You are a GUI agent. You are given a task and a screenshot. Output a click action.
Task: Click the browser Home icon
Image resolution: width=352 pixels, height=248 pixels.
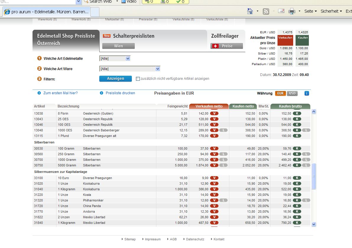pos(250,11)
